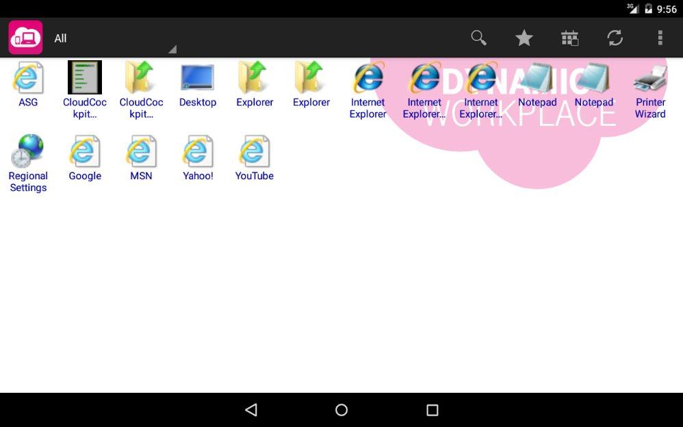Show favorites via the star icon

click(524, 38)
